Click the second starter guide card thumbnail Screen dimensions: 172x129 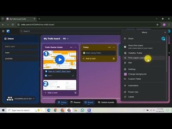(x=60, y=85)
